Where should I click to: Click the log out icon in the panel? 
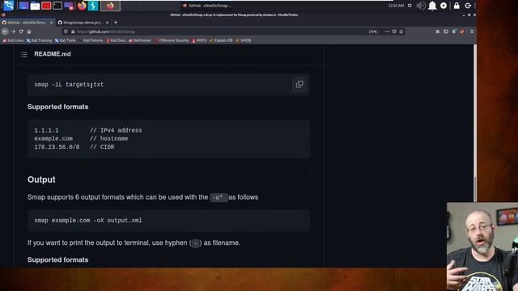click(468, 6)
